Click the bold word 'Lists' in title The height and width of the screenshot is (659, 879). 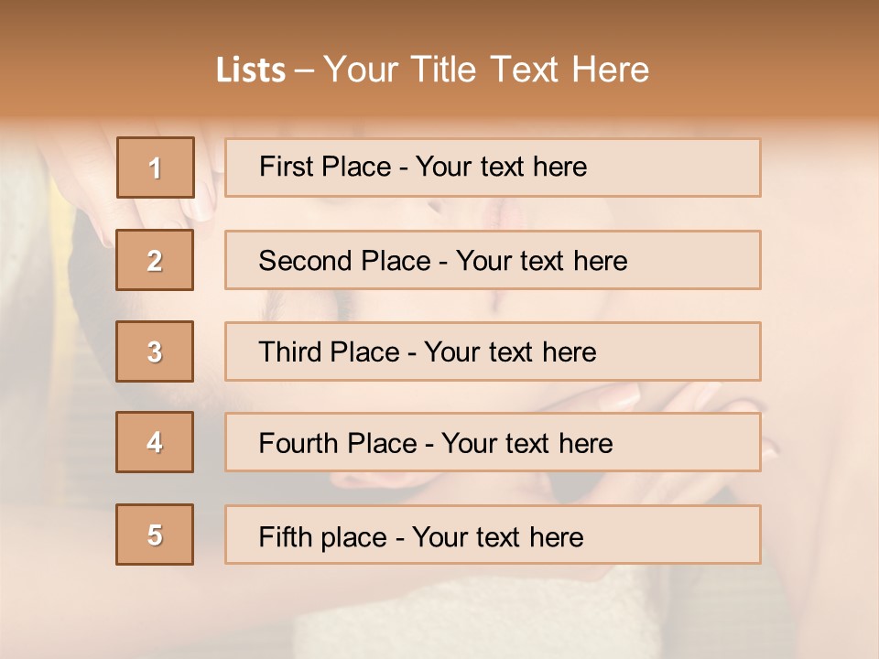(251, 70)
